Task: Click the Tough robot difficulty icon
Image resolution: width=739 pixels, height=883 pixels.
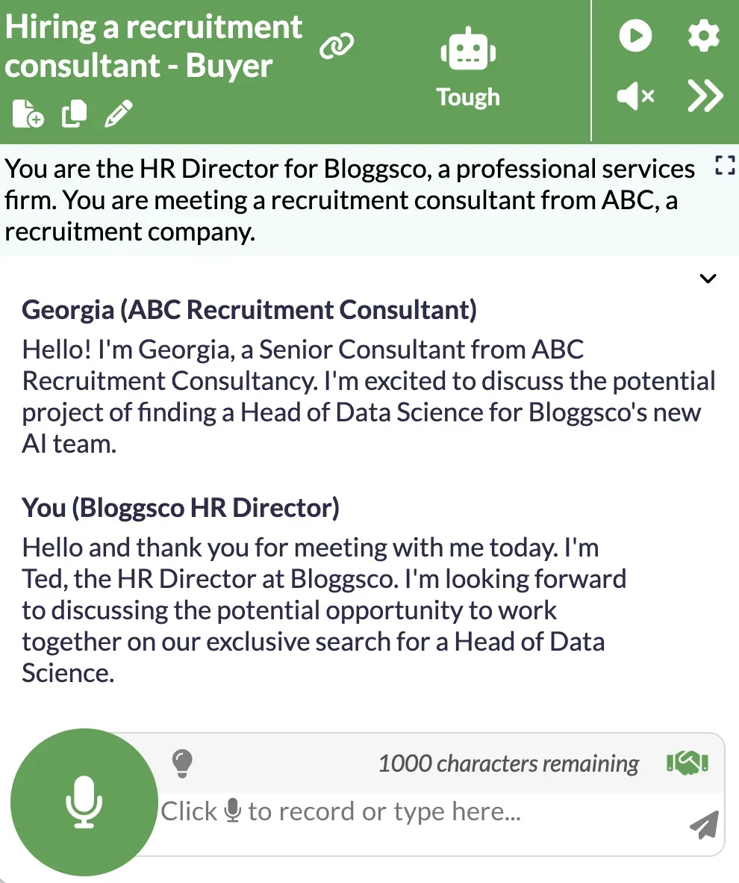Action: click(x=468, y=49)
